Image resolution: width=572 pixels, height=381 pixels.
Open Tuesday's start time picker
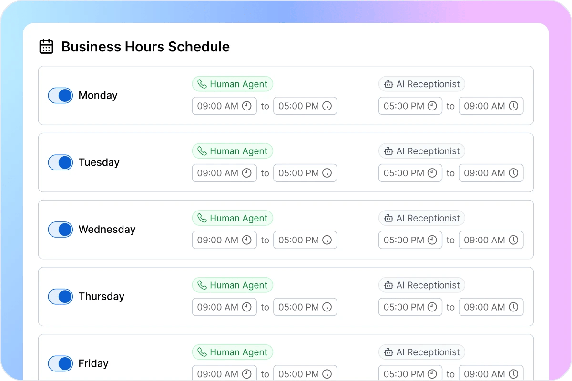[x=224, y=173]
